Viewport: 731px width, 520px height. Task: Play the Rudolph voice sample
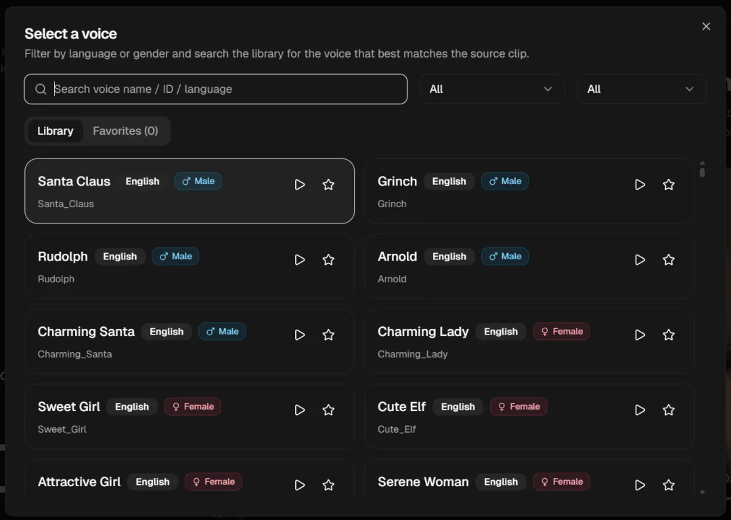click(300, 260)
